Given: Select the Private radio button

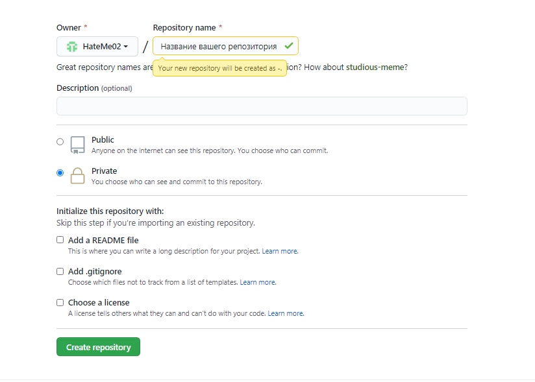Looking at the screenshot, I should pos(60,173).
